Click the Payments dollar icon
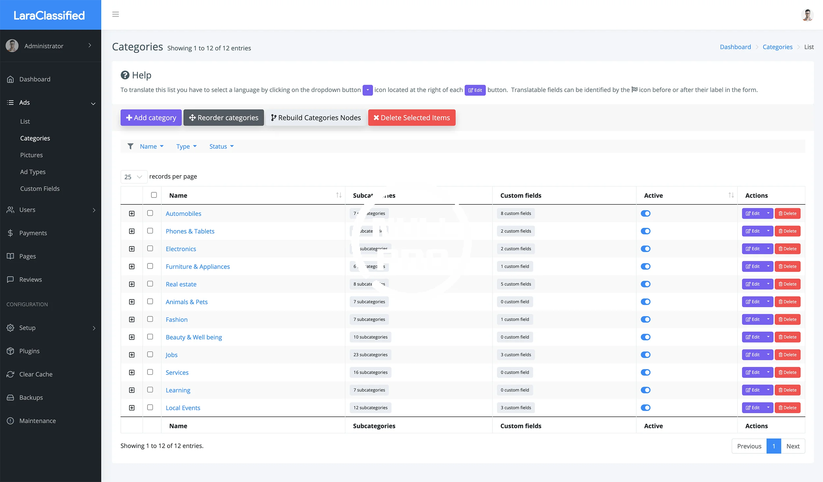 pos(11,233)
